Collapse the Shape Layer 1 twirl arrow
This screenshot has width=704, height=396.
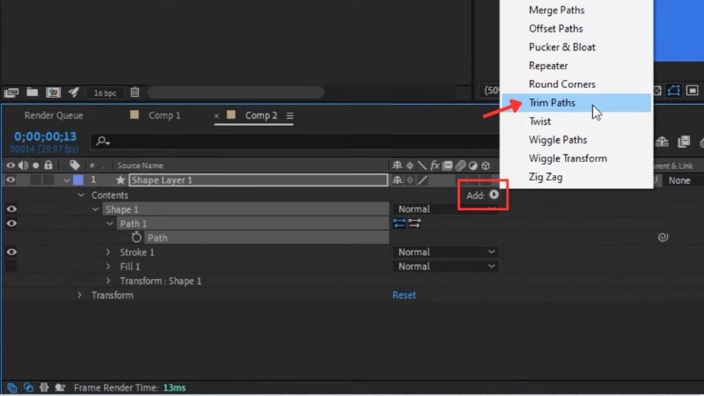point(67,180)
